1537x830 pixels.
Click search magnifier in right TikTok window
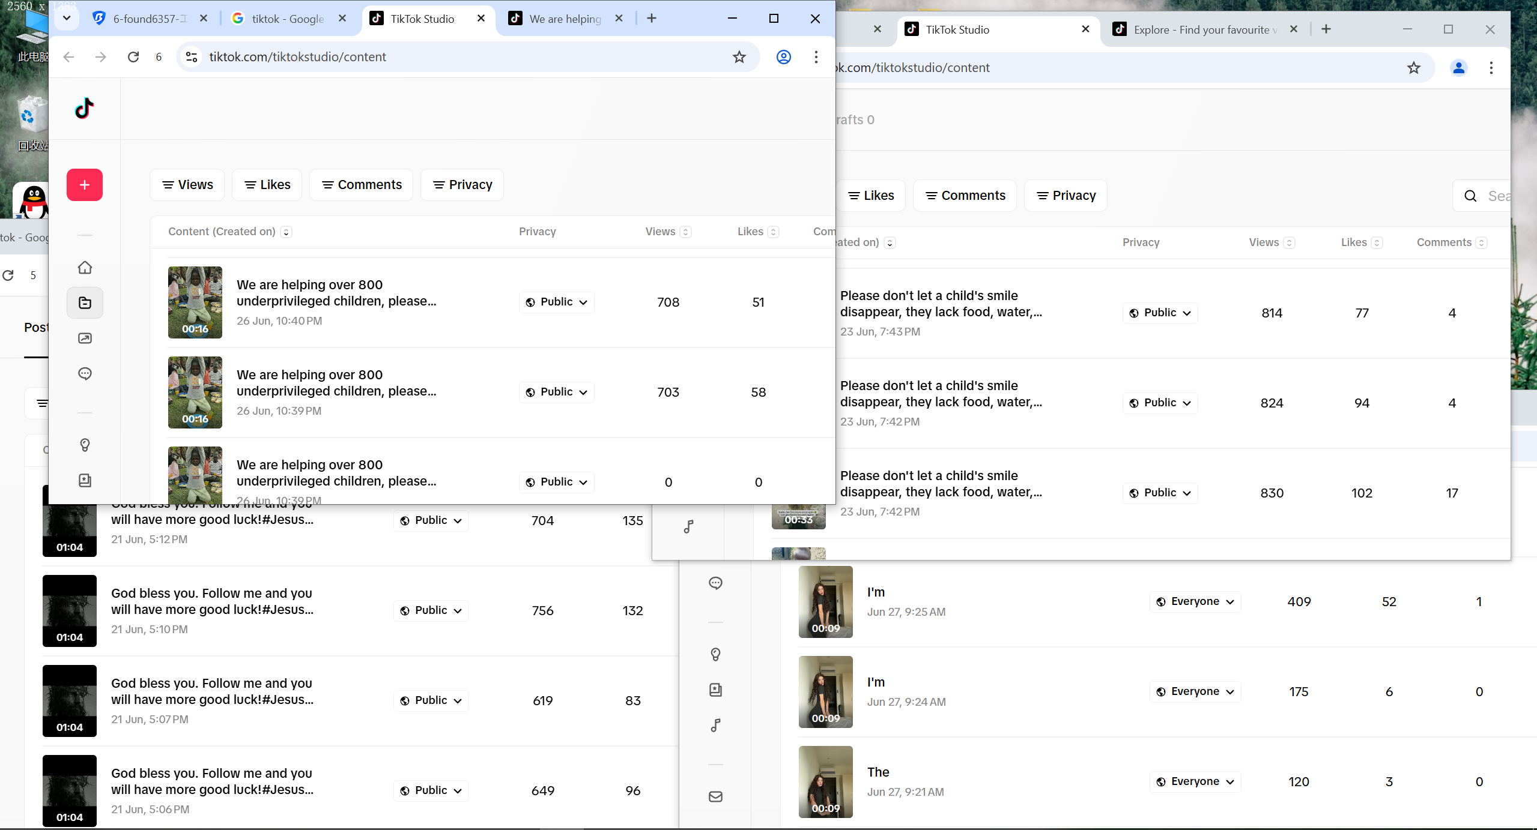pos(1470,196)
